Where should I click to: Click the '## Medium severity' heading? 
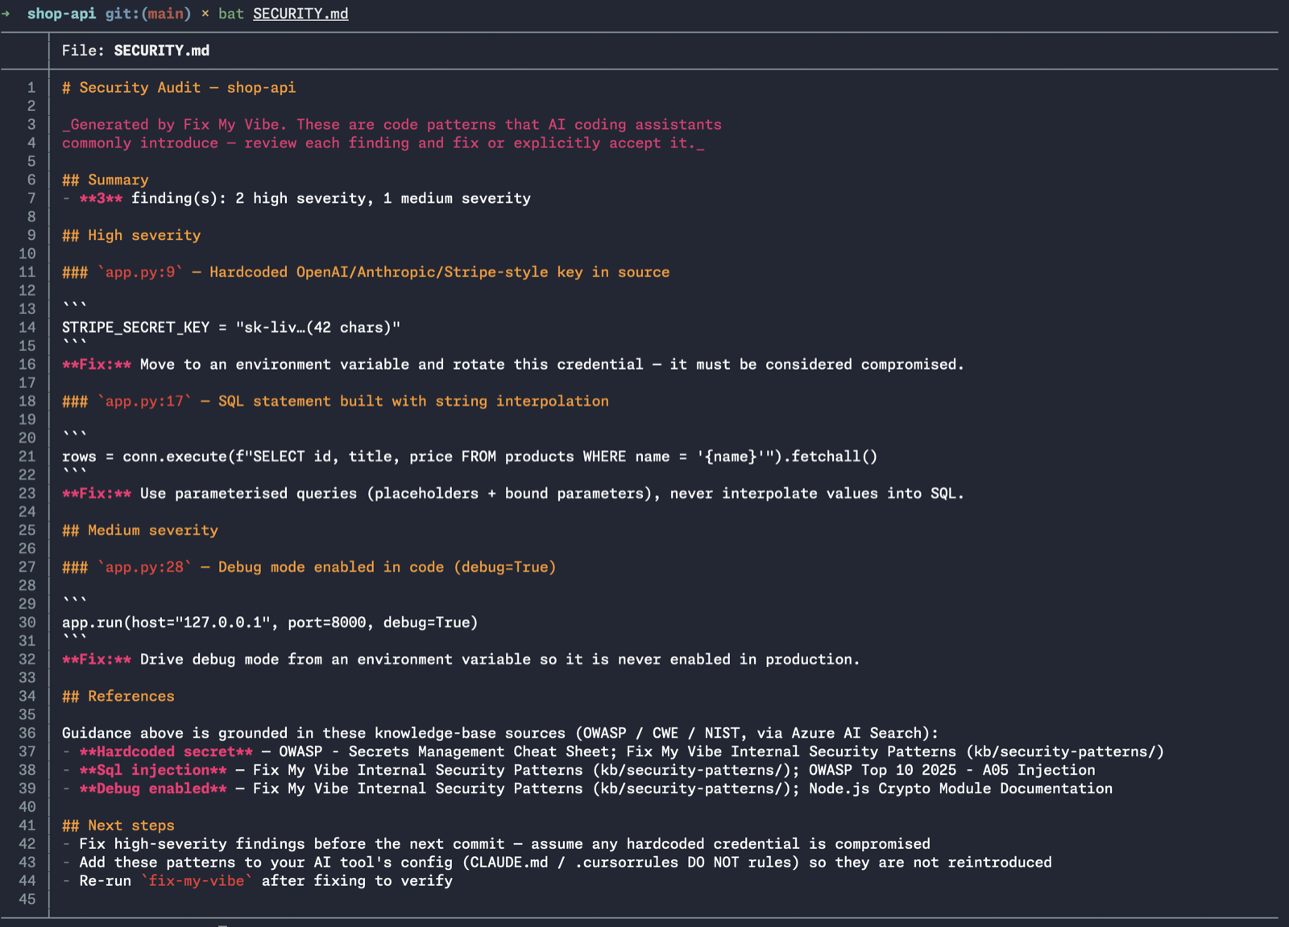pyautogui.click(x=140, y=531)
